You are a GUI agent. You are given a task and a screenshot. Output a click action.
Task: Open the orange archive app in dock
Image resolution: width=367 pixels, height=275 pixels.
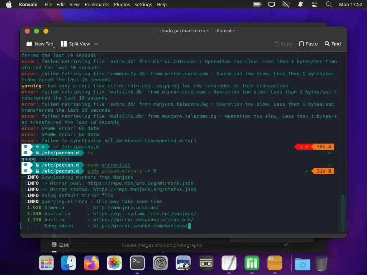(x=275, y=263)
